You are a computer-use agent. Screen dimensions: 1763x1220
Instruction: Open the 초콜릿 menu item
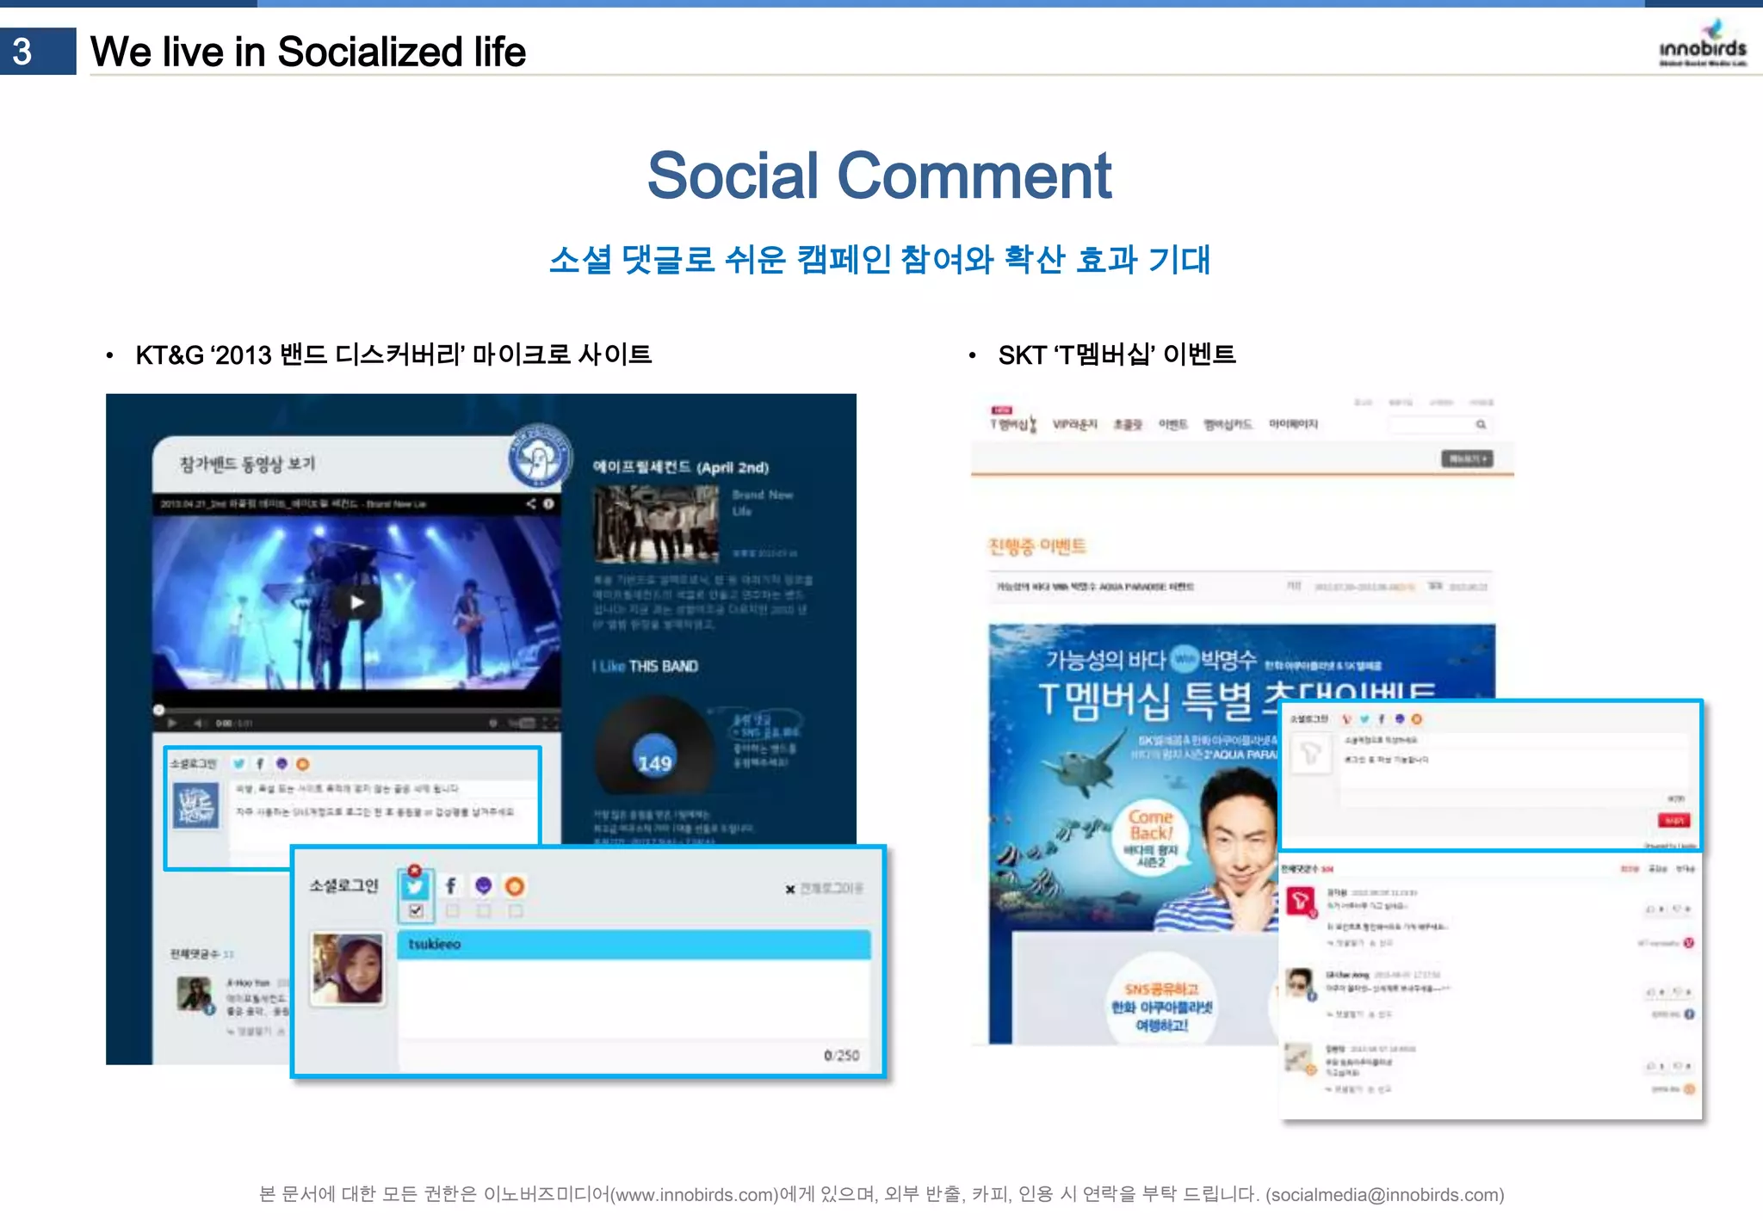coord(1128,424)
